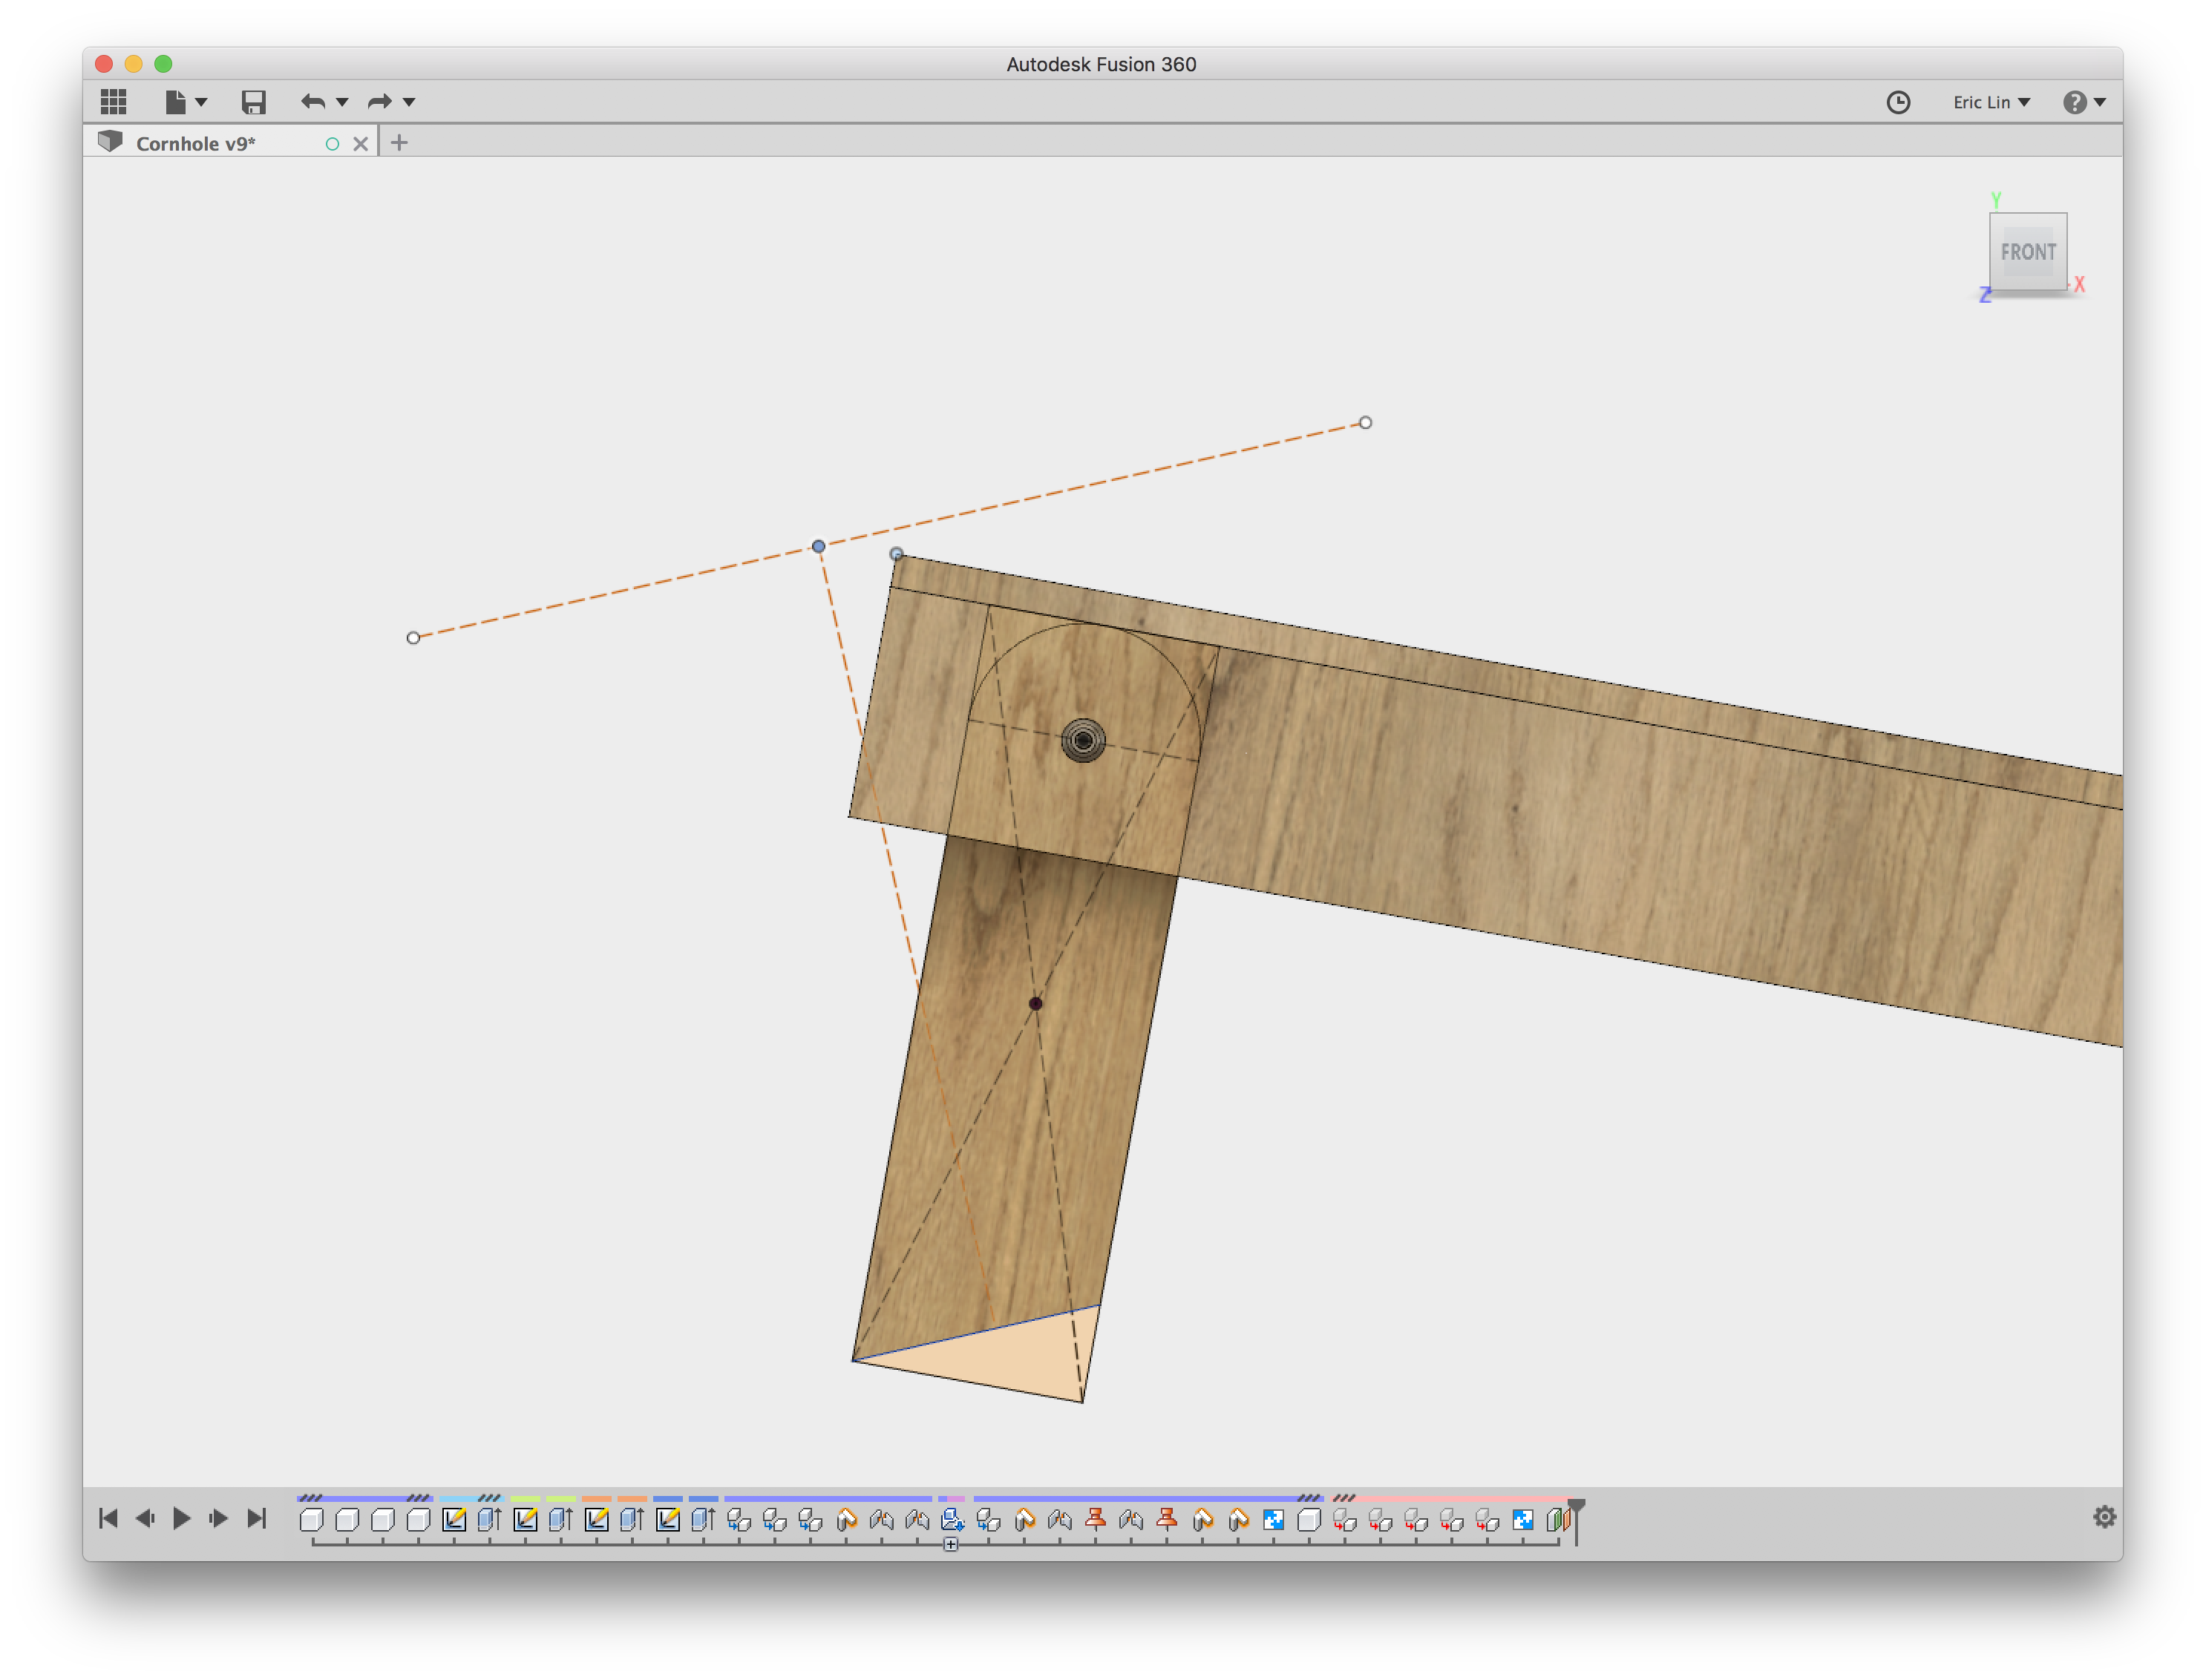Open the data panel grid icon
The width and height of the screenshot is (2206, 1680).
coord(114,101)
